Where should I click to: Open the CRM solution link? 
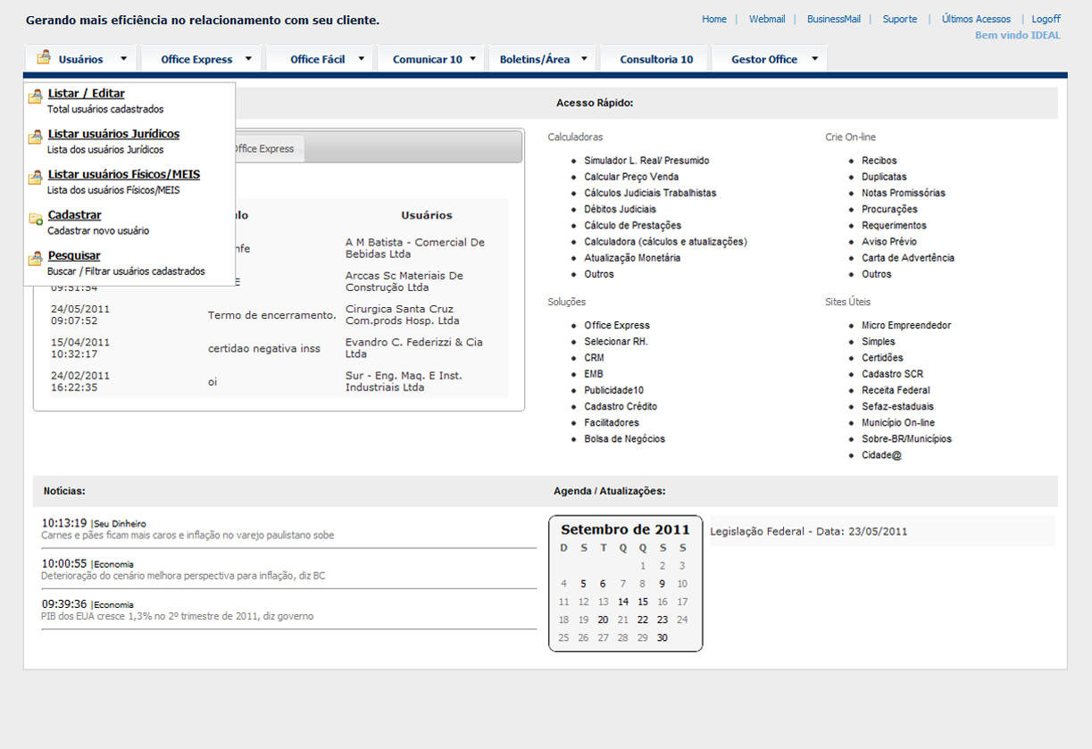pos(594,358)
